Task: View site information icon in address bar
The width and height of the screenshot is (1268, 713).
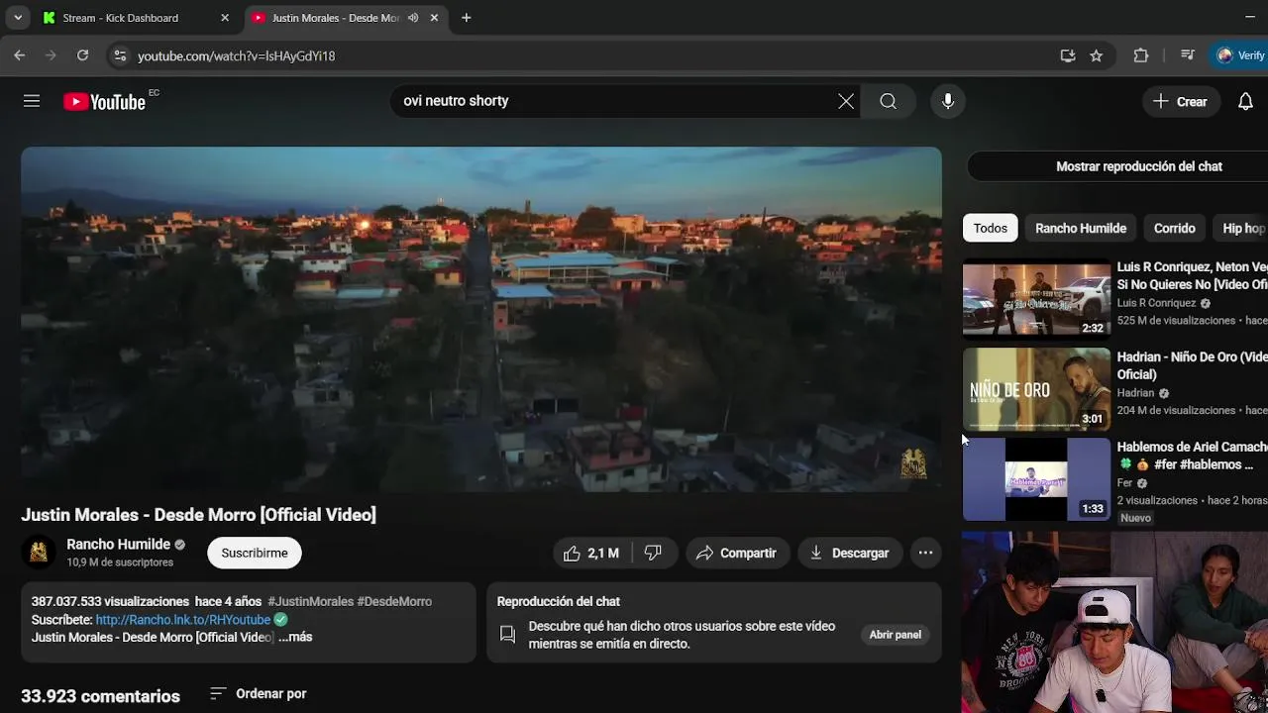Action: click(x=120, y=56)
